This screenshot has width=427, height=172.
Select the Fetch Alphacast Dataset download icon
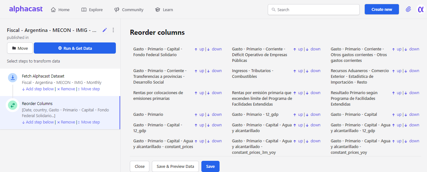tap(13, 78)
